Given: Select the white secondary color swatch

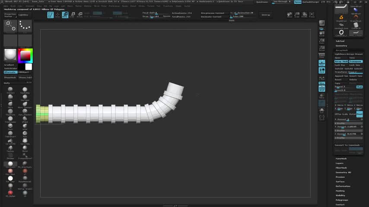Looking at the screenshot, I should click(x=29, y=67).
